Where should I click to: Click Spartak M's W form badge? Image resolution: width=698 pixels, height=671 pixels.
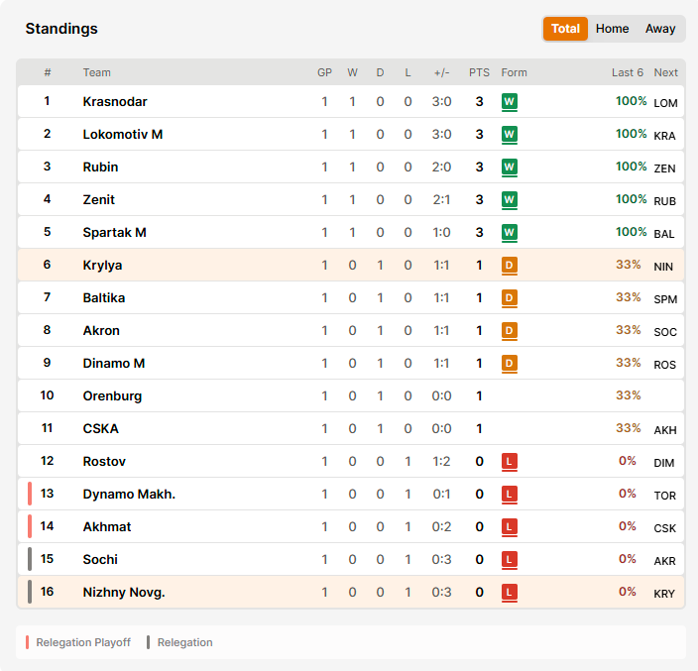510,233
